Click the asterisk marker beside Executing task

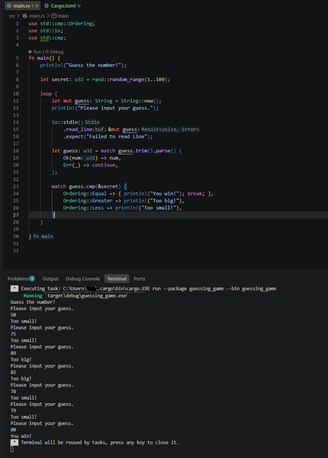(x=14, y=288)
